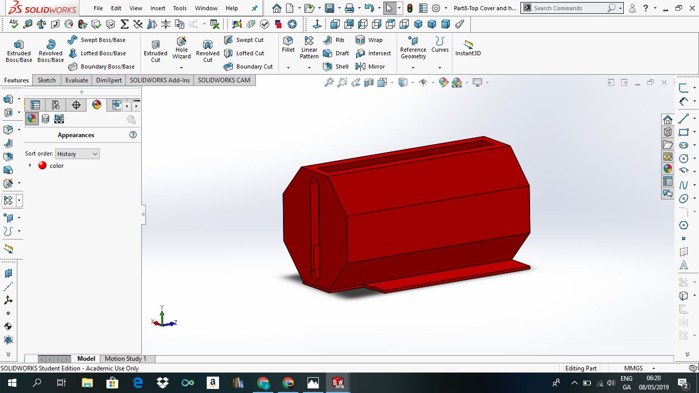
Task: Open the Options gear dropdown arrow
Action: 446,8
